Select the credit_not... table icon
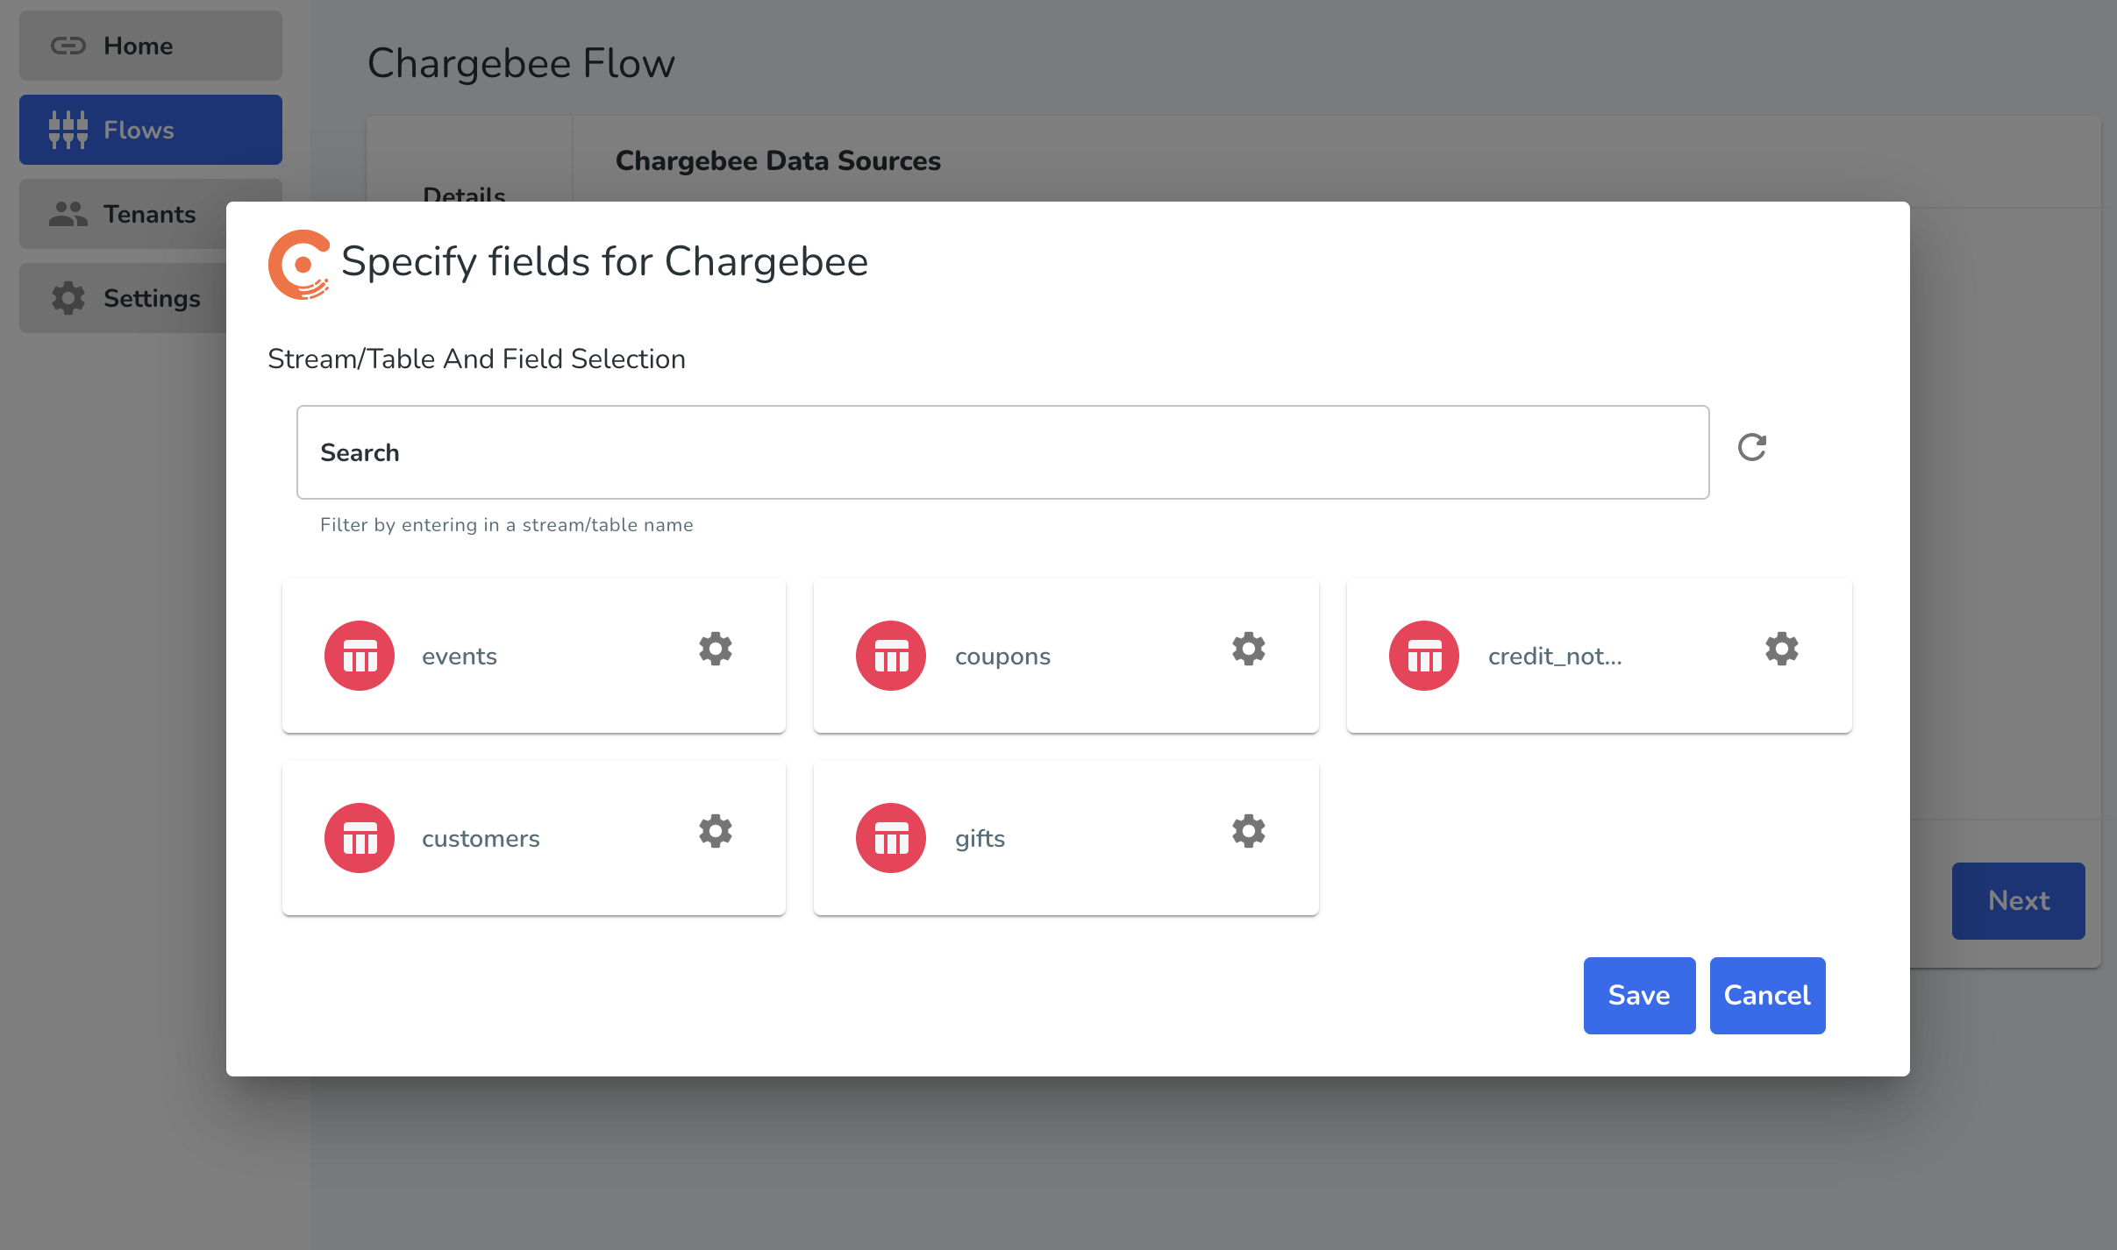Image resolution: width=2117 pixels, height=1250 pixels. [1424, 656]
